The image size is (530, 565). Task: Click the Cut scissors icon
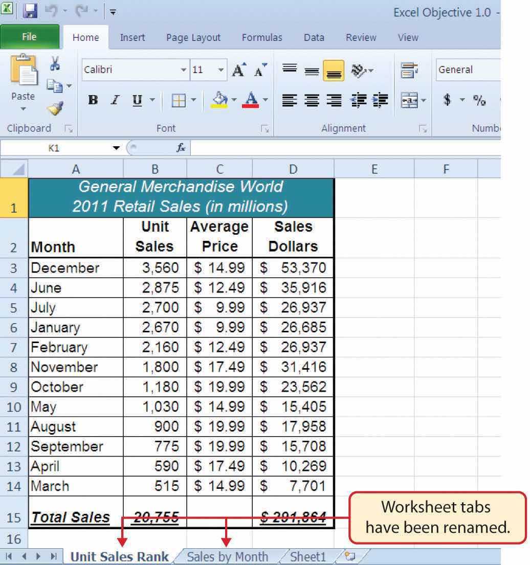(x=55, y=64)
